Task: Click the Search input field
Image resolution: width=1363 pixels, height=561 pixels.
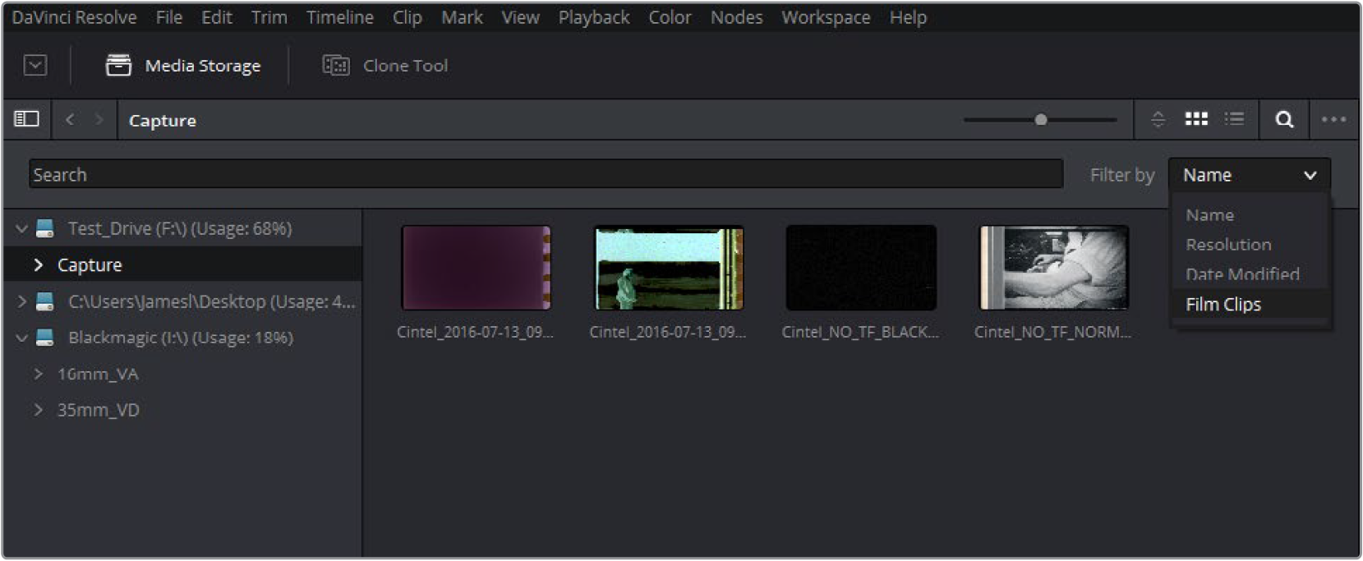Action: 546,174
